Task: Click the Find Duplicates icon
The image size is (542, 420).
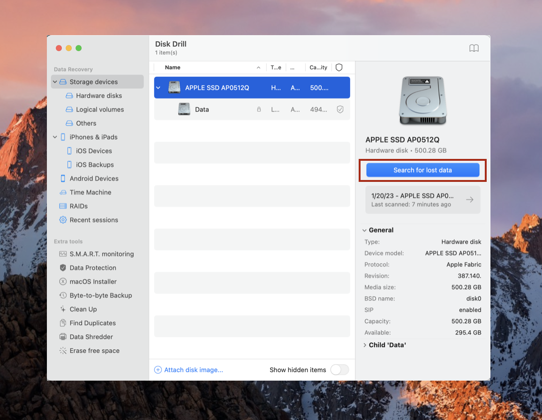Action: pyautogui.click(x=63, y=323)
